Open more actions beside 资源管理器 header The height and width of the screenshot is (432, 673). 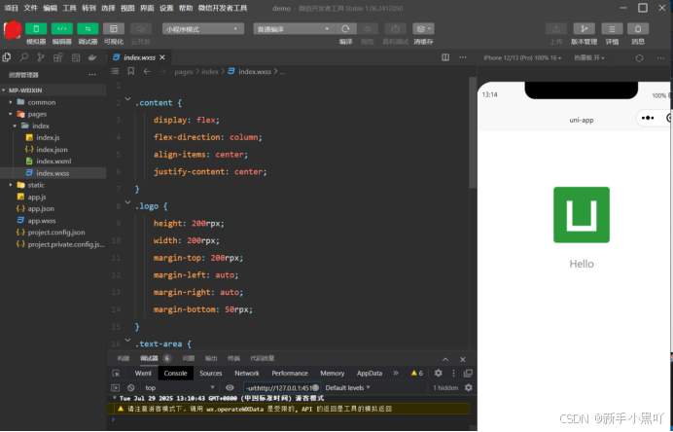point(92,75)
